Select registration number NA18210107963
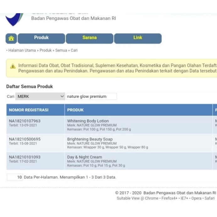Viewport: 217px width, 217px height. [25, 121]
